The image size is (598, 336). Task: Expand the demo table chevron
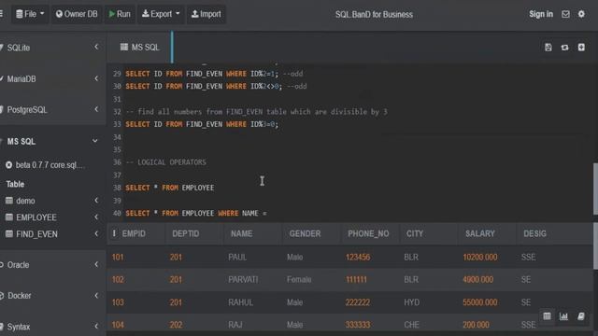[x=96, y=201]
